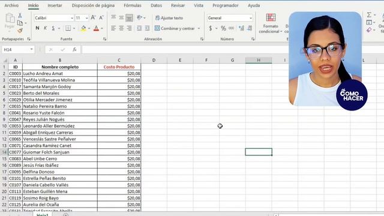Viewport: 384px width, 216px height.
Task: Click the Paste (Pegar) icon
Action: (10, 19)
